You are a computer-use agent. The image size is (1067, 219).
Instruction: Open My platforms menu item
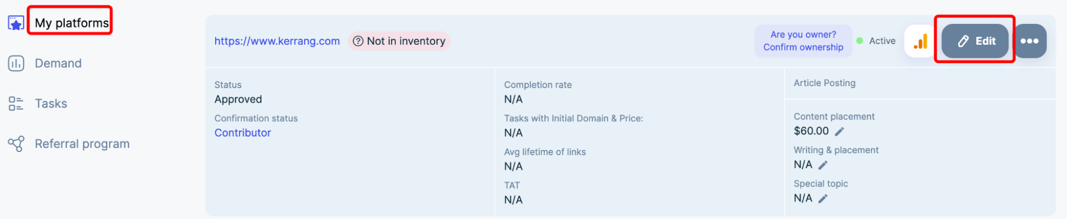(x=72, y=23)
